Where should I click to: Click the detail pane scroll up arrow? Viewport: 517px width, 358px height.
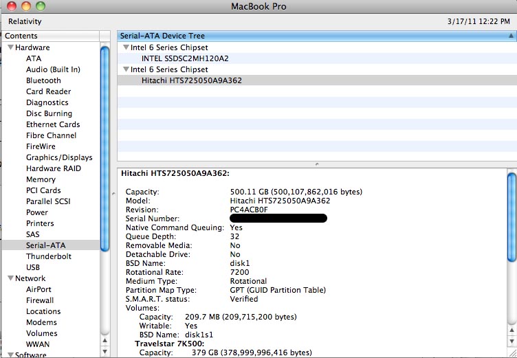point(511,330)
